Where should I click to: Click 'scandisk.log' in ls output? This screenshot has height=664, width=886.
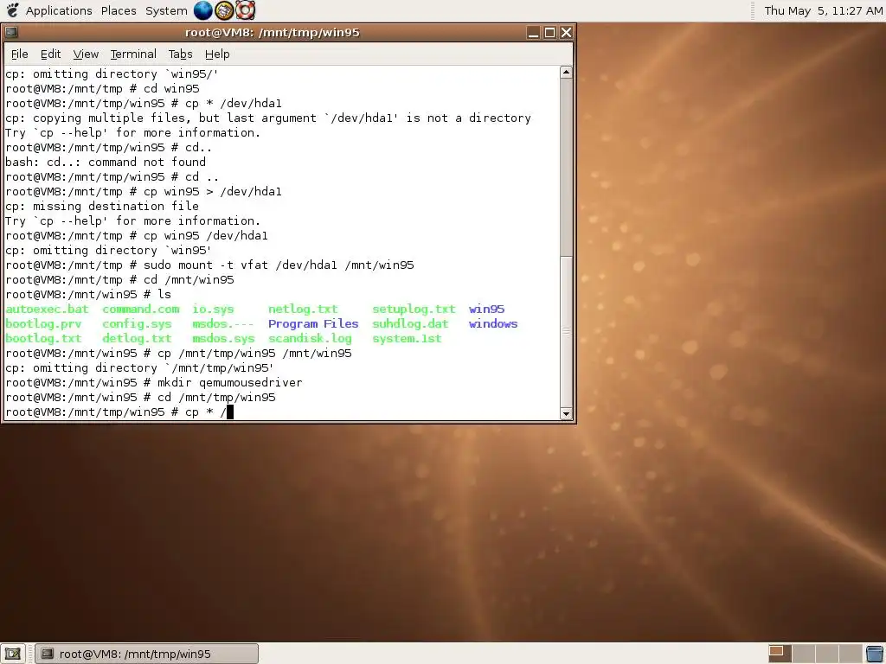(x=310, y=339)
